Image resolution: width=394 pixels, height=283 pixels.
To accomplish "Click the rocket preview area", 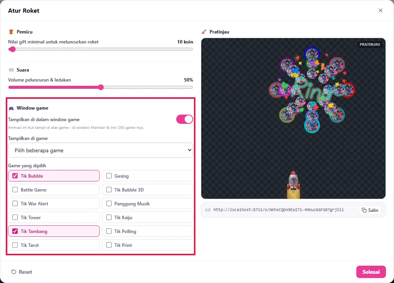I will point(293,118).
